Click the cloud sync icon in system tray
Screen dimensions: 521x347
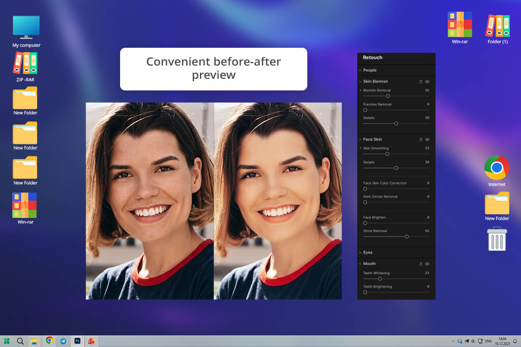[460, 341]
